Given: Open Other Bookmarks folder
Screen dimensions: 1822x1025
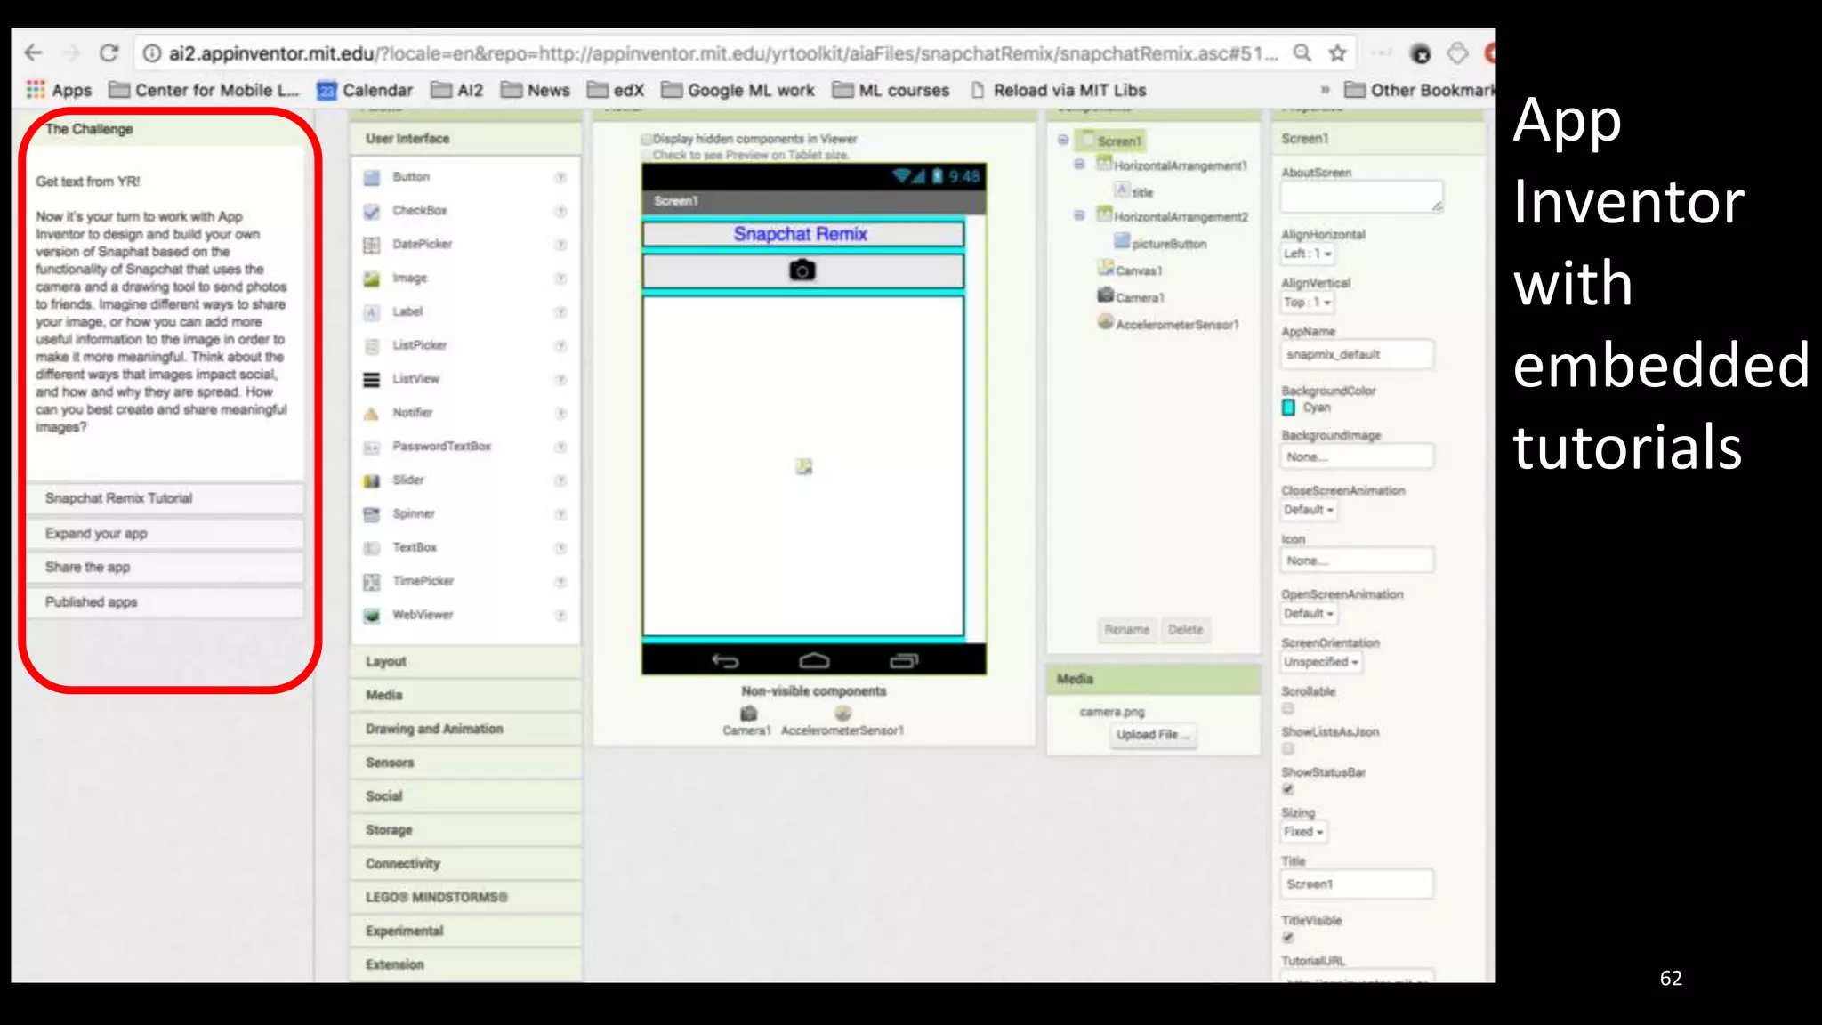Looking at the screenshot, I should pyautogui.click(x=1420, y=90).
